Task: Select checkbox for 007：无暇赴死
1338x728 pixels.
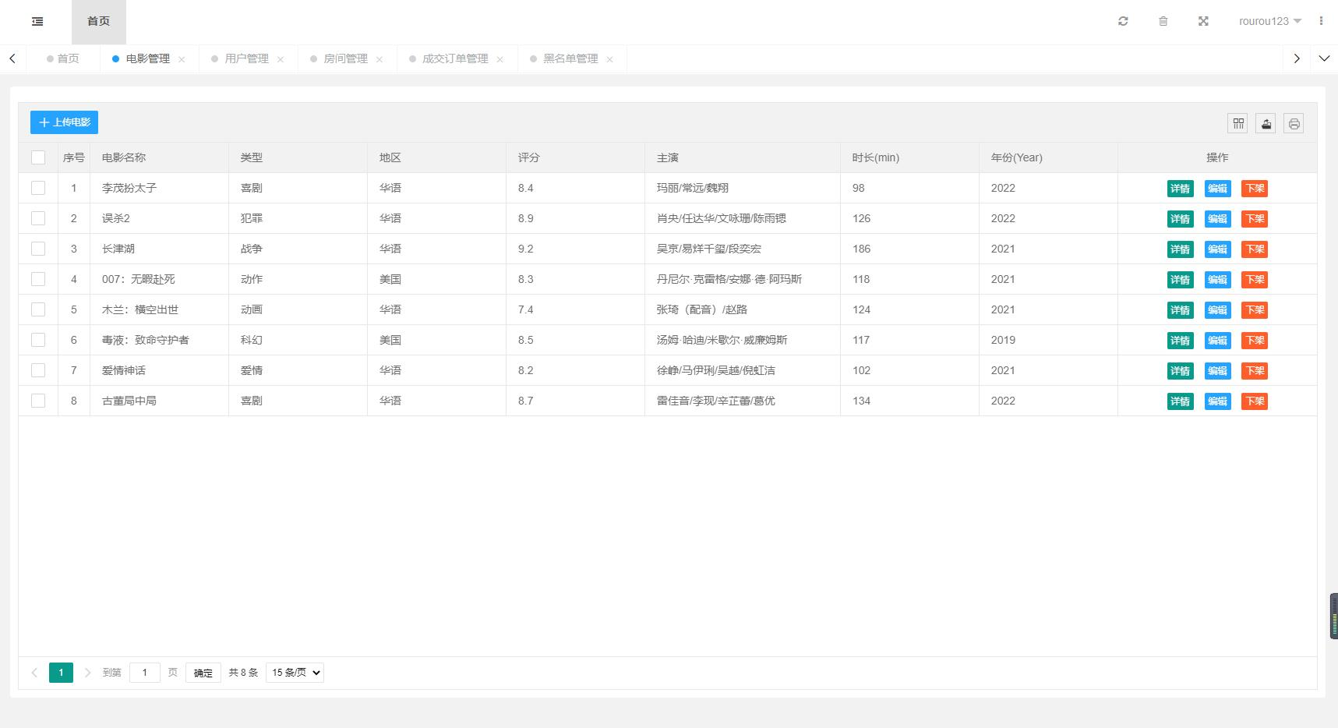Action: 38,279
